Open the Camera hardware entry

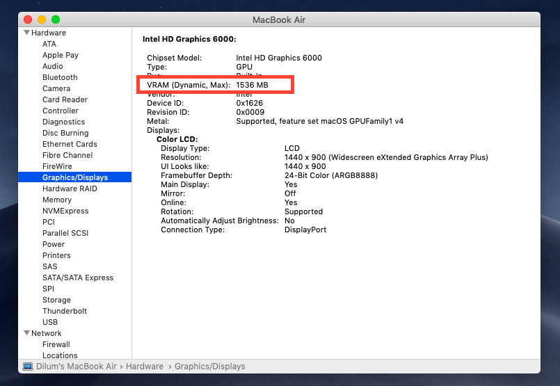click(x=56, y=88)
